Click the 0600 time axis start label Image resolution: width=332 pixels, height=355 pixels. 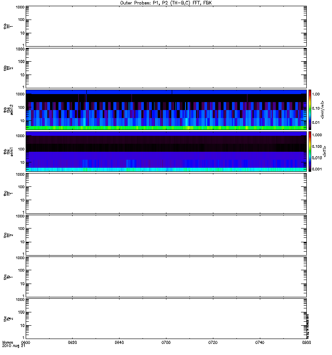pos(26,343)
